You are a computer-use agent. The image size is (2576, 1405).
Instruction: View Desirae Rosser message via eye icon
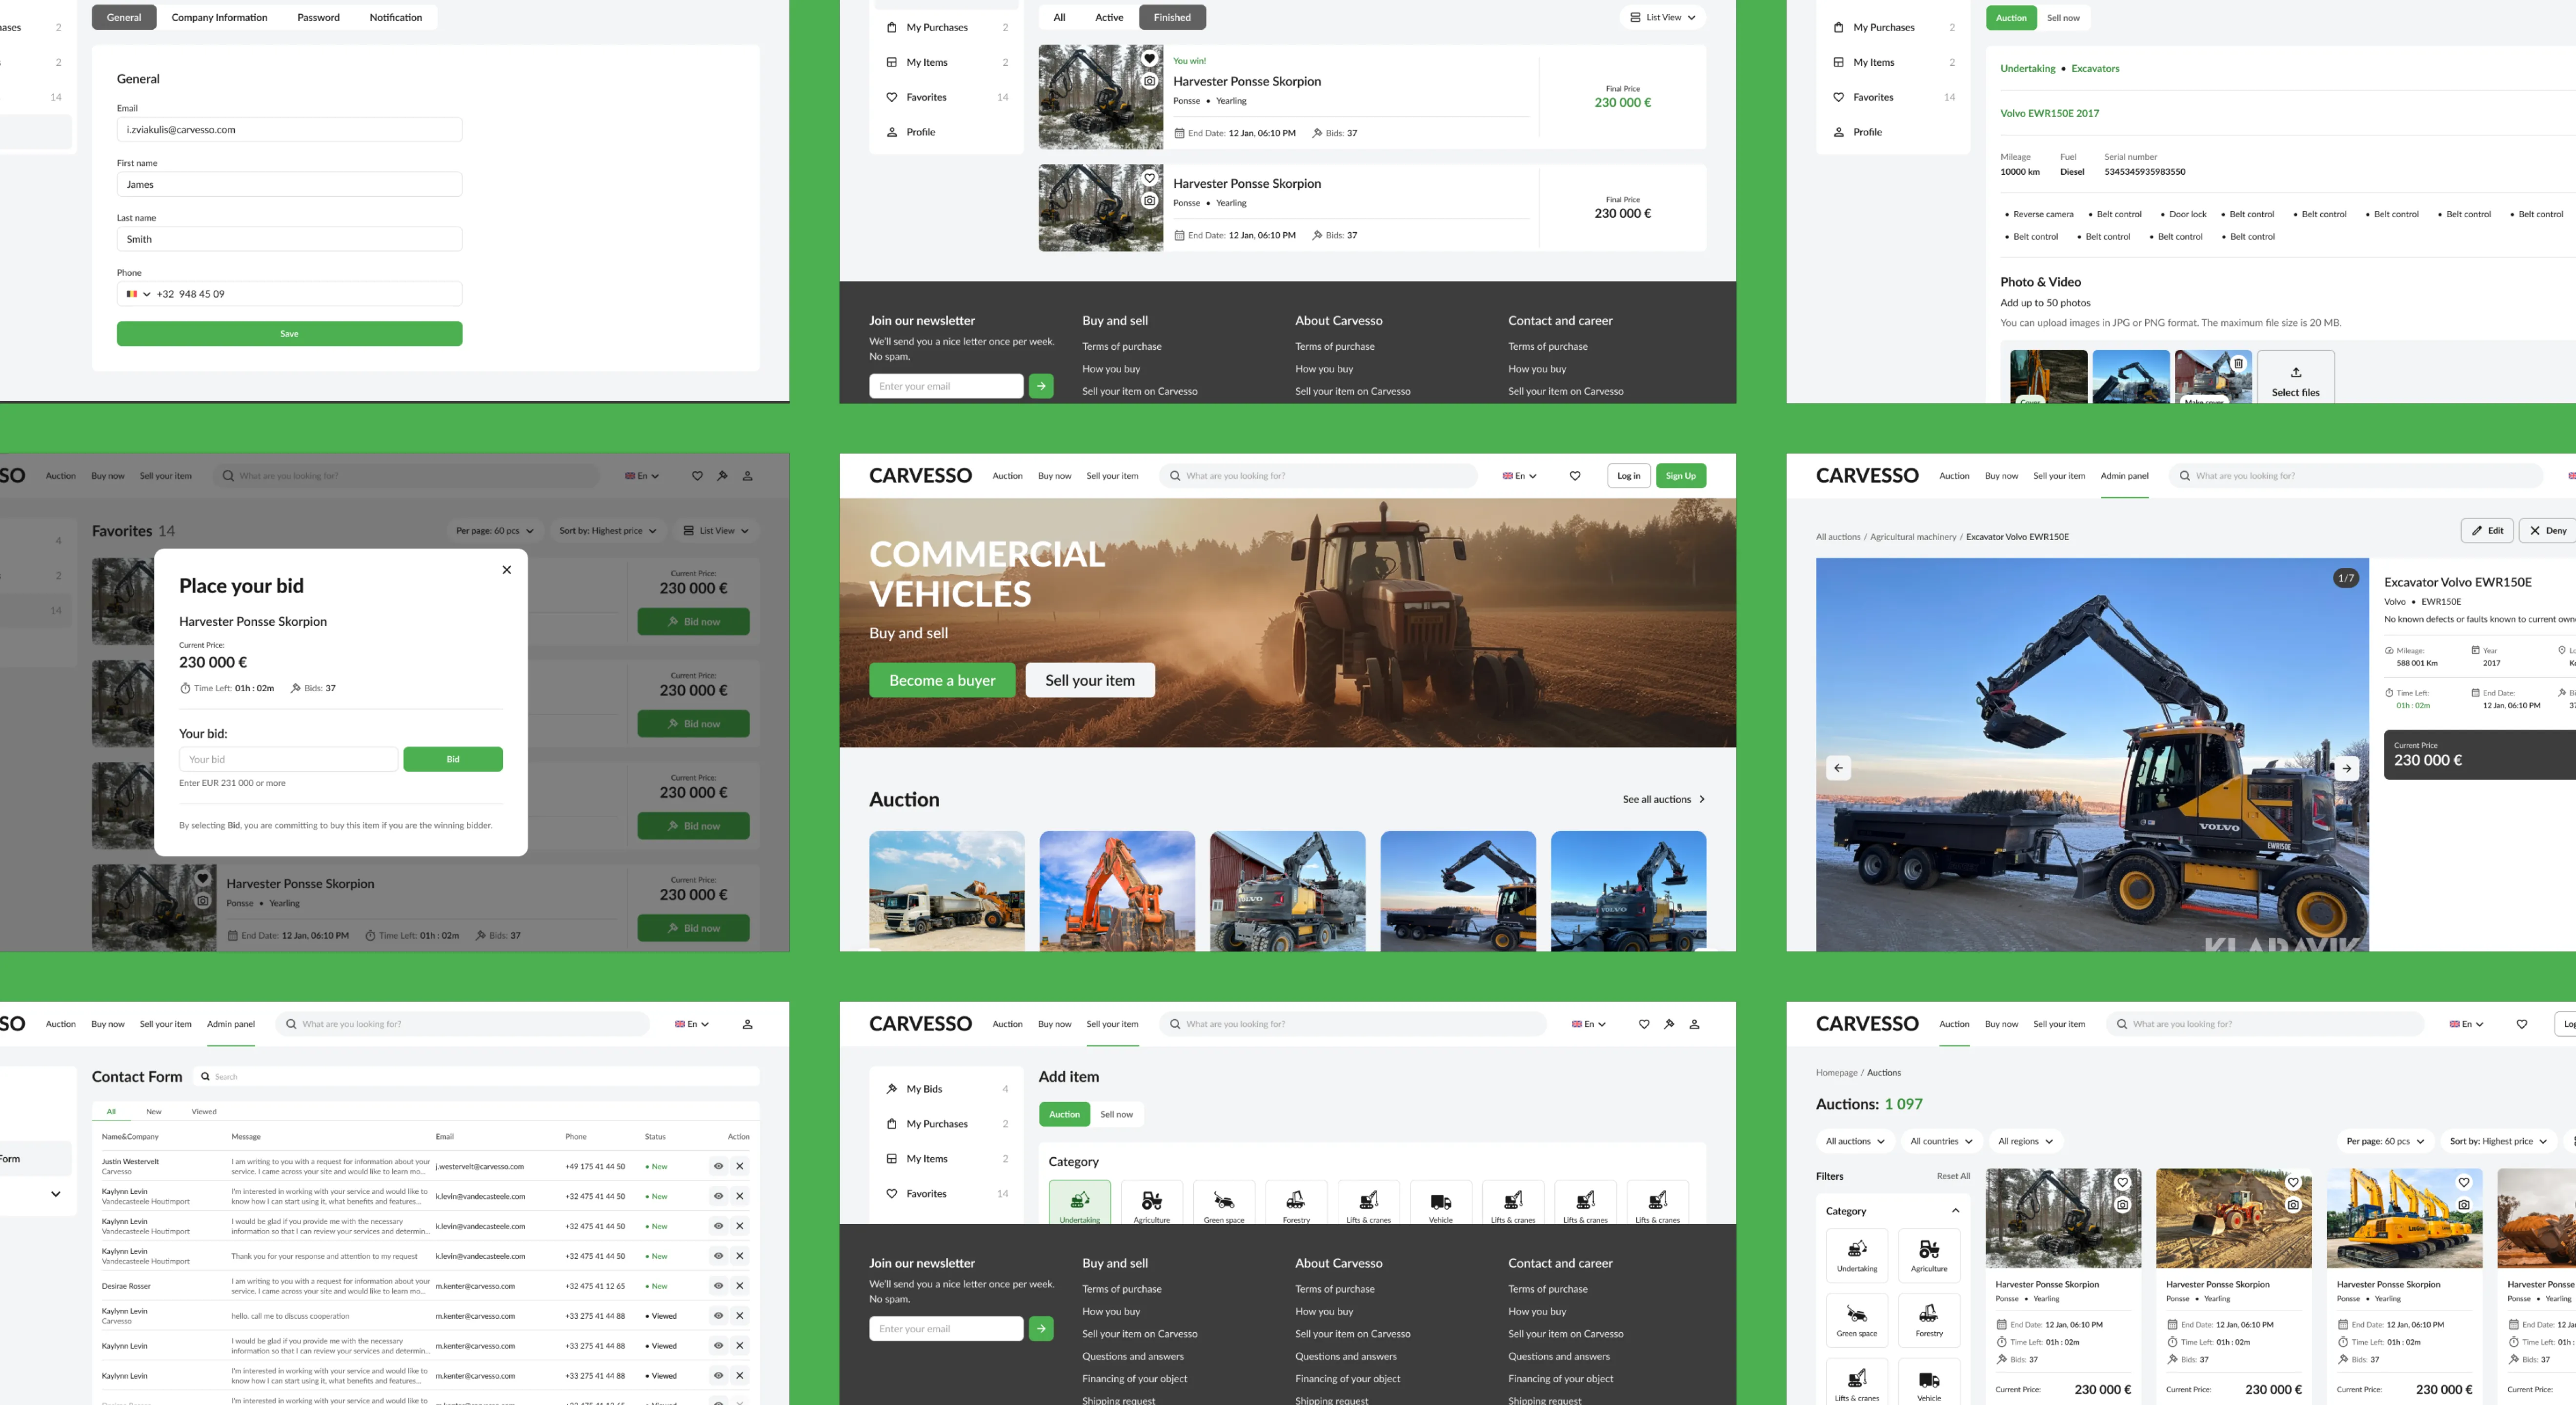click(x=718, y=1286)
